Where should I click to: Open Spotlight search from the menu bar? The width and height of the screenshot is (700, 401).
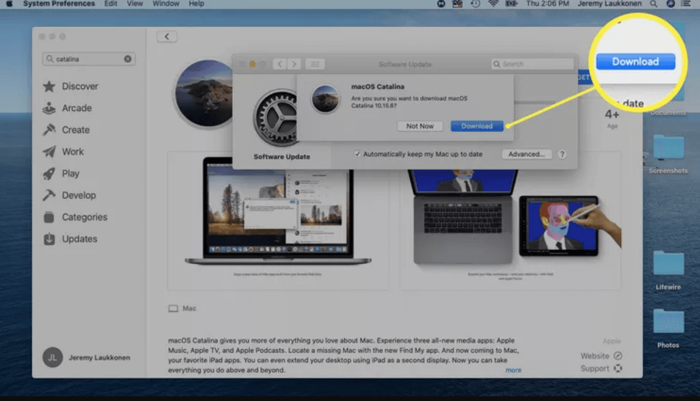click(653, 4)
